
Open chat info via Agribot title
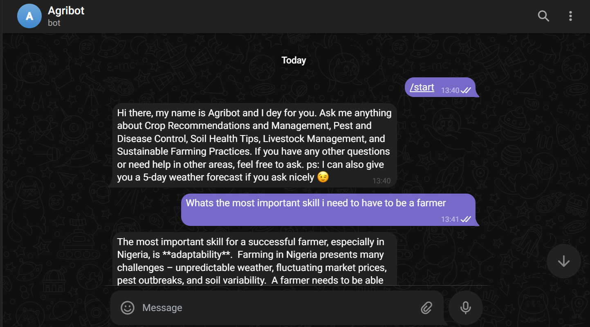66,11
